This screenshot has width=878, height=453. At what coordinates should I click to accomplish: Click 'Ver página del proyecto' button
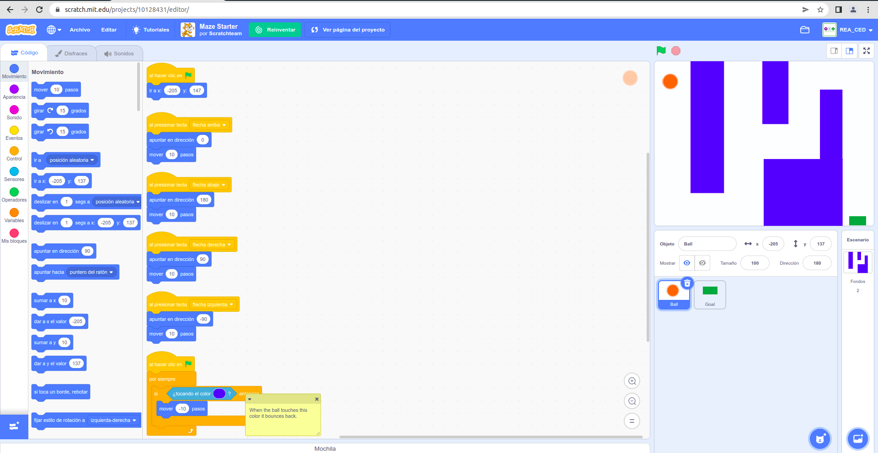pyautogui.click(x=348, y=30)
